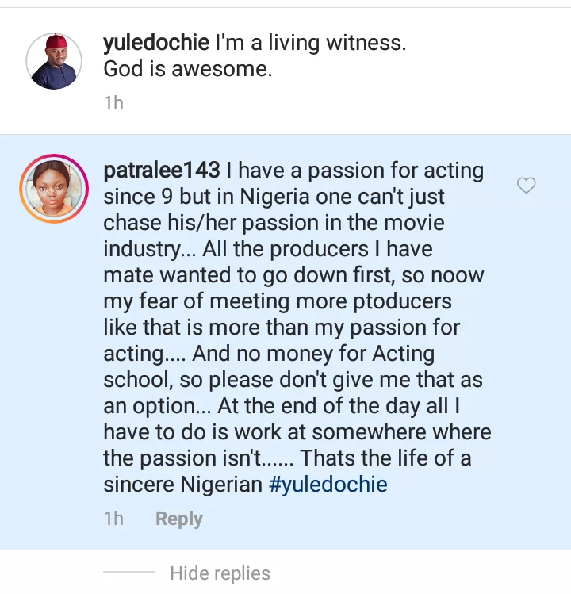
Task: Open the #yuledochie hashtag
Action: pyautogui.click(x=328, y=484)
